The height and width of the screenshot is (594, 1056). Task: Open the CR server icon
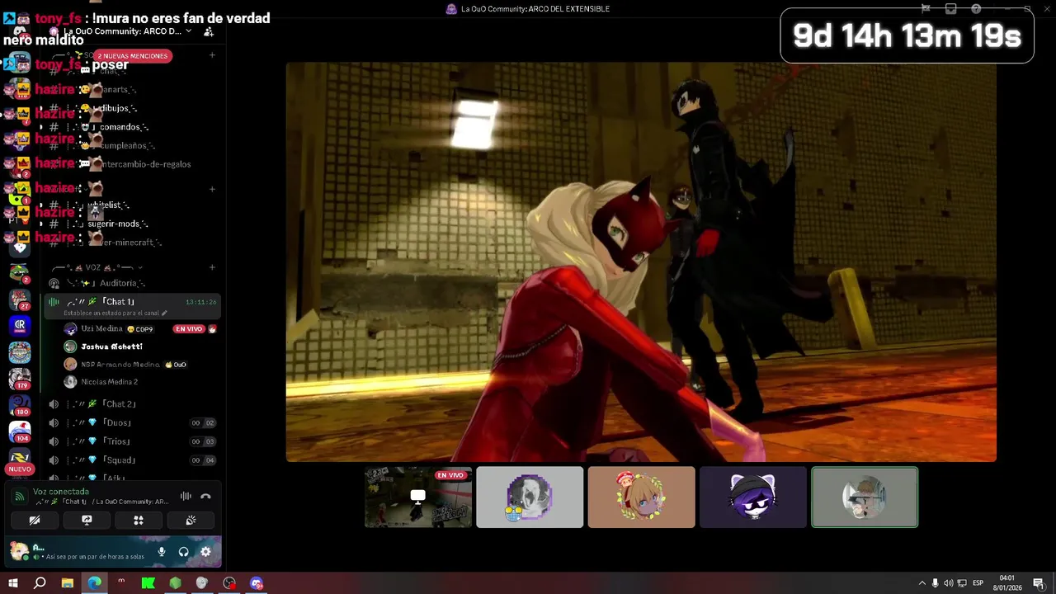point(20,325)
